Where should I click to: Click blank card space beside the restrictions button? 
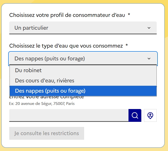click(x=120, y=133)
